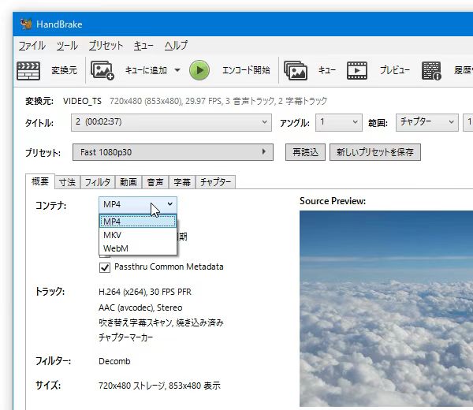The height and width of the screenshot is (410, 473).
Task: Click the Source Preview image
Action: pyautogui.click(x=386, y=308)
